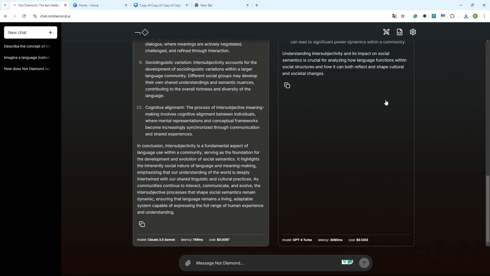This screenshot has width=490, height=276.
Task: Click the Grammarly icon in the message box
Action: click(x=347, y=262)
